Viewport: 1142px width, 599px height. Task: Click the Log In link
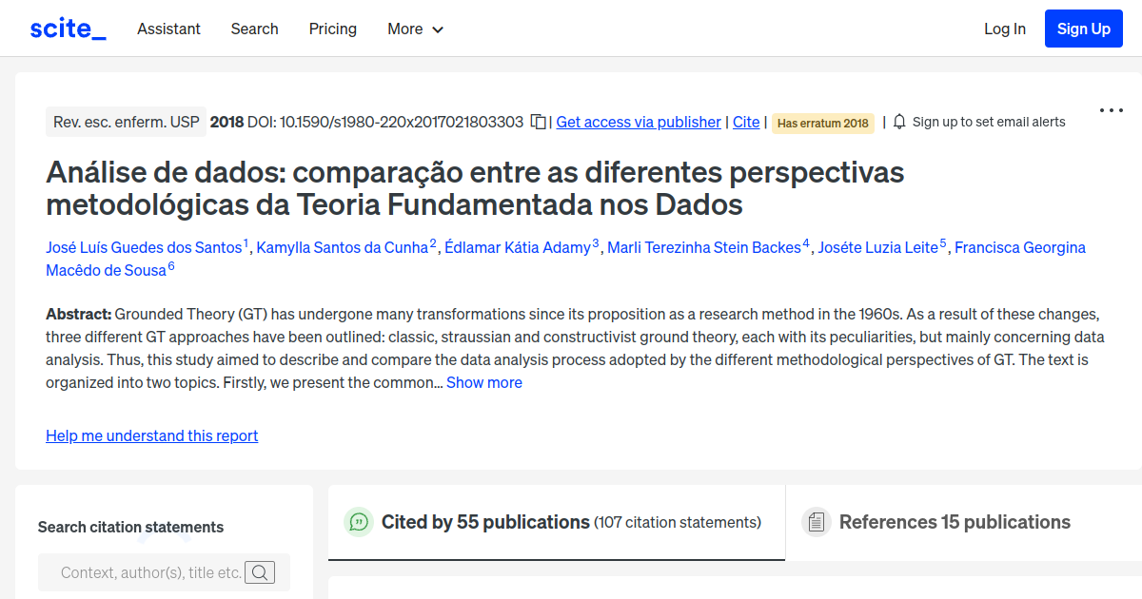coord(1005,29)
